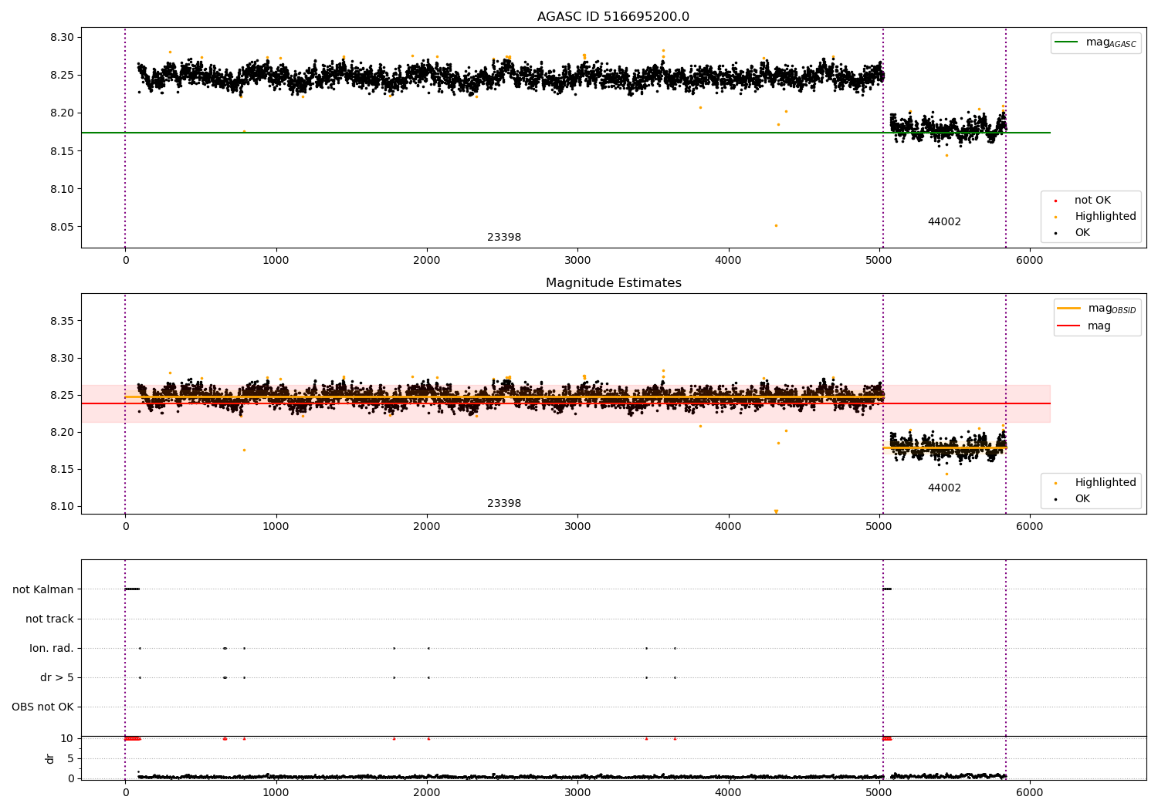Viewport: 1158px width, 810px height.
Task: Click the 'not Kalman' row label
Action: point(43,589)
